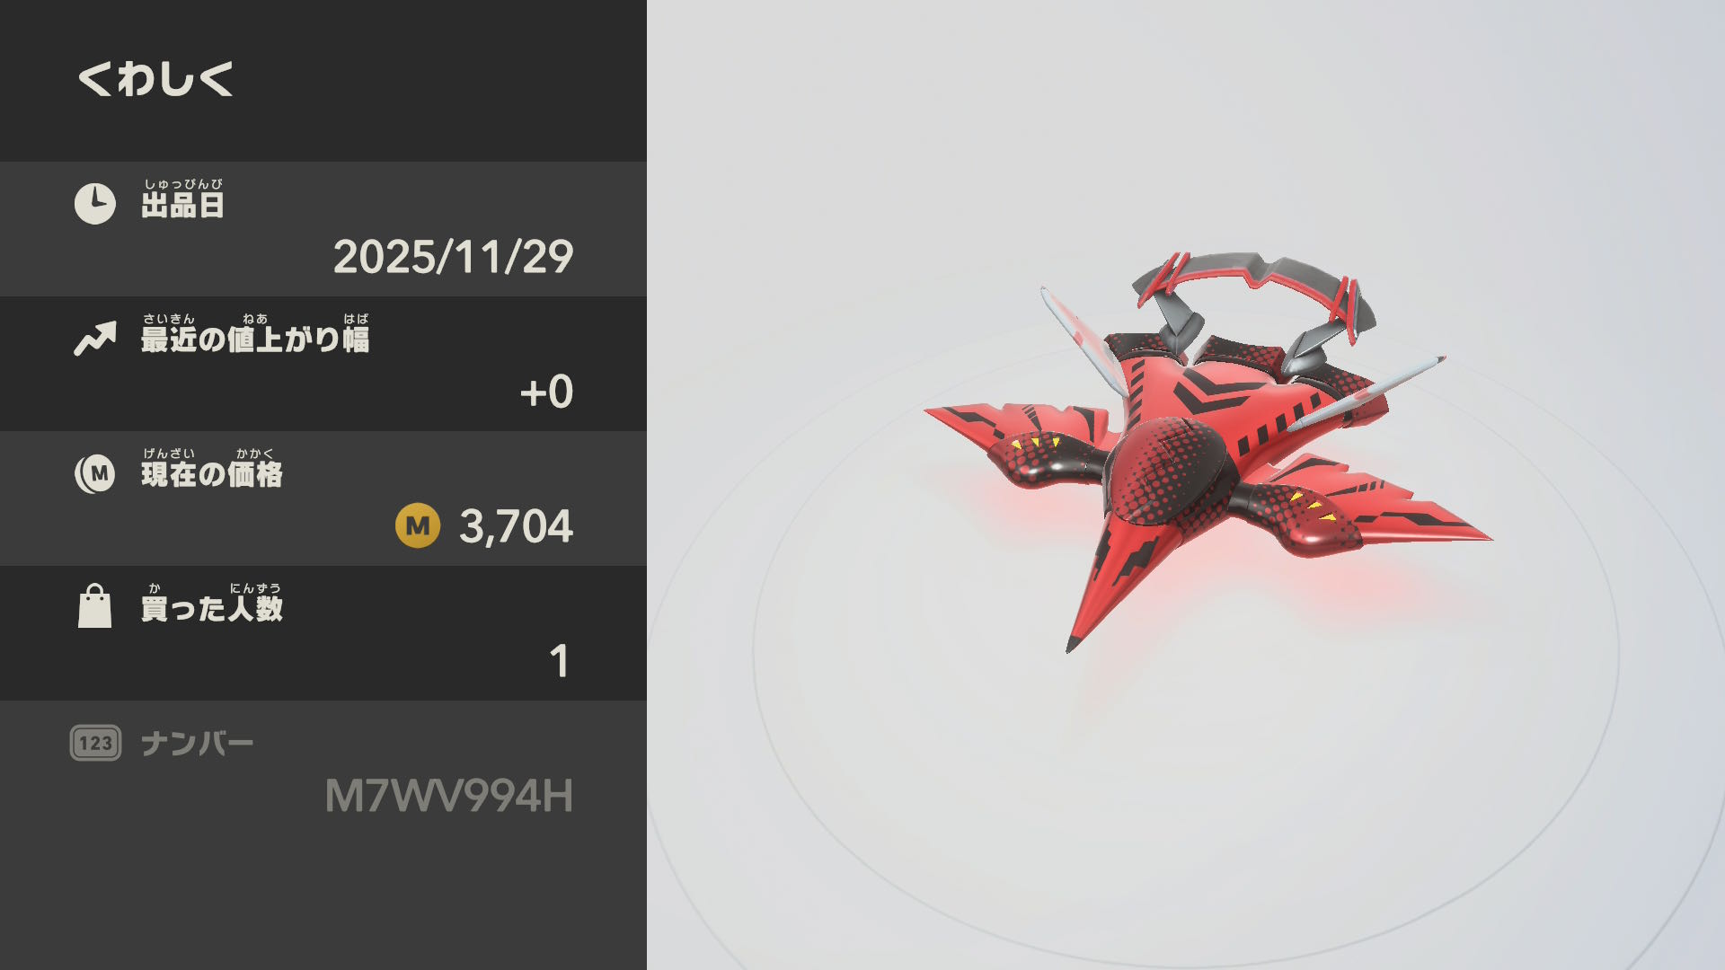The image size is (1725, 970).
Task: Click the buyer count value 1
Action: (x=559, y=662)
